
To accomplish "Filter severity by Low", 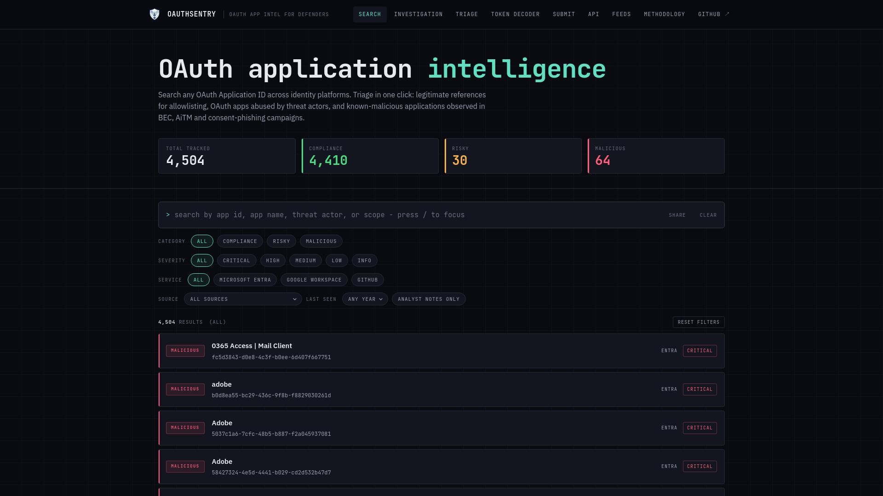I will [x=337, y=260].
